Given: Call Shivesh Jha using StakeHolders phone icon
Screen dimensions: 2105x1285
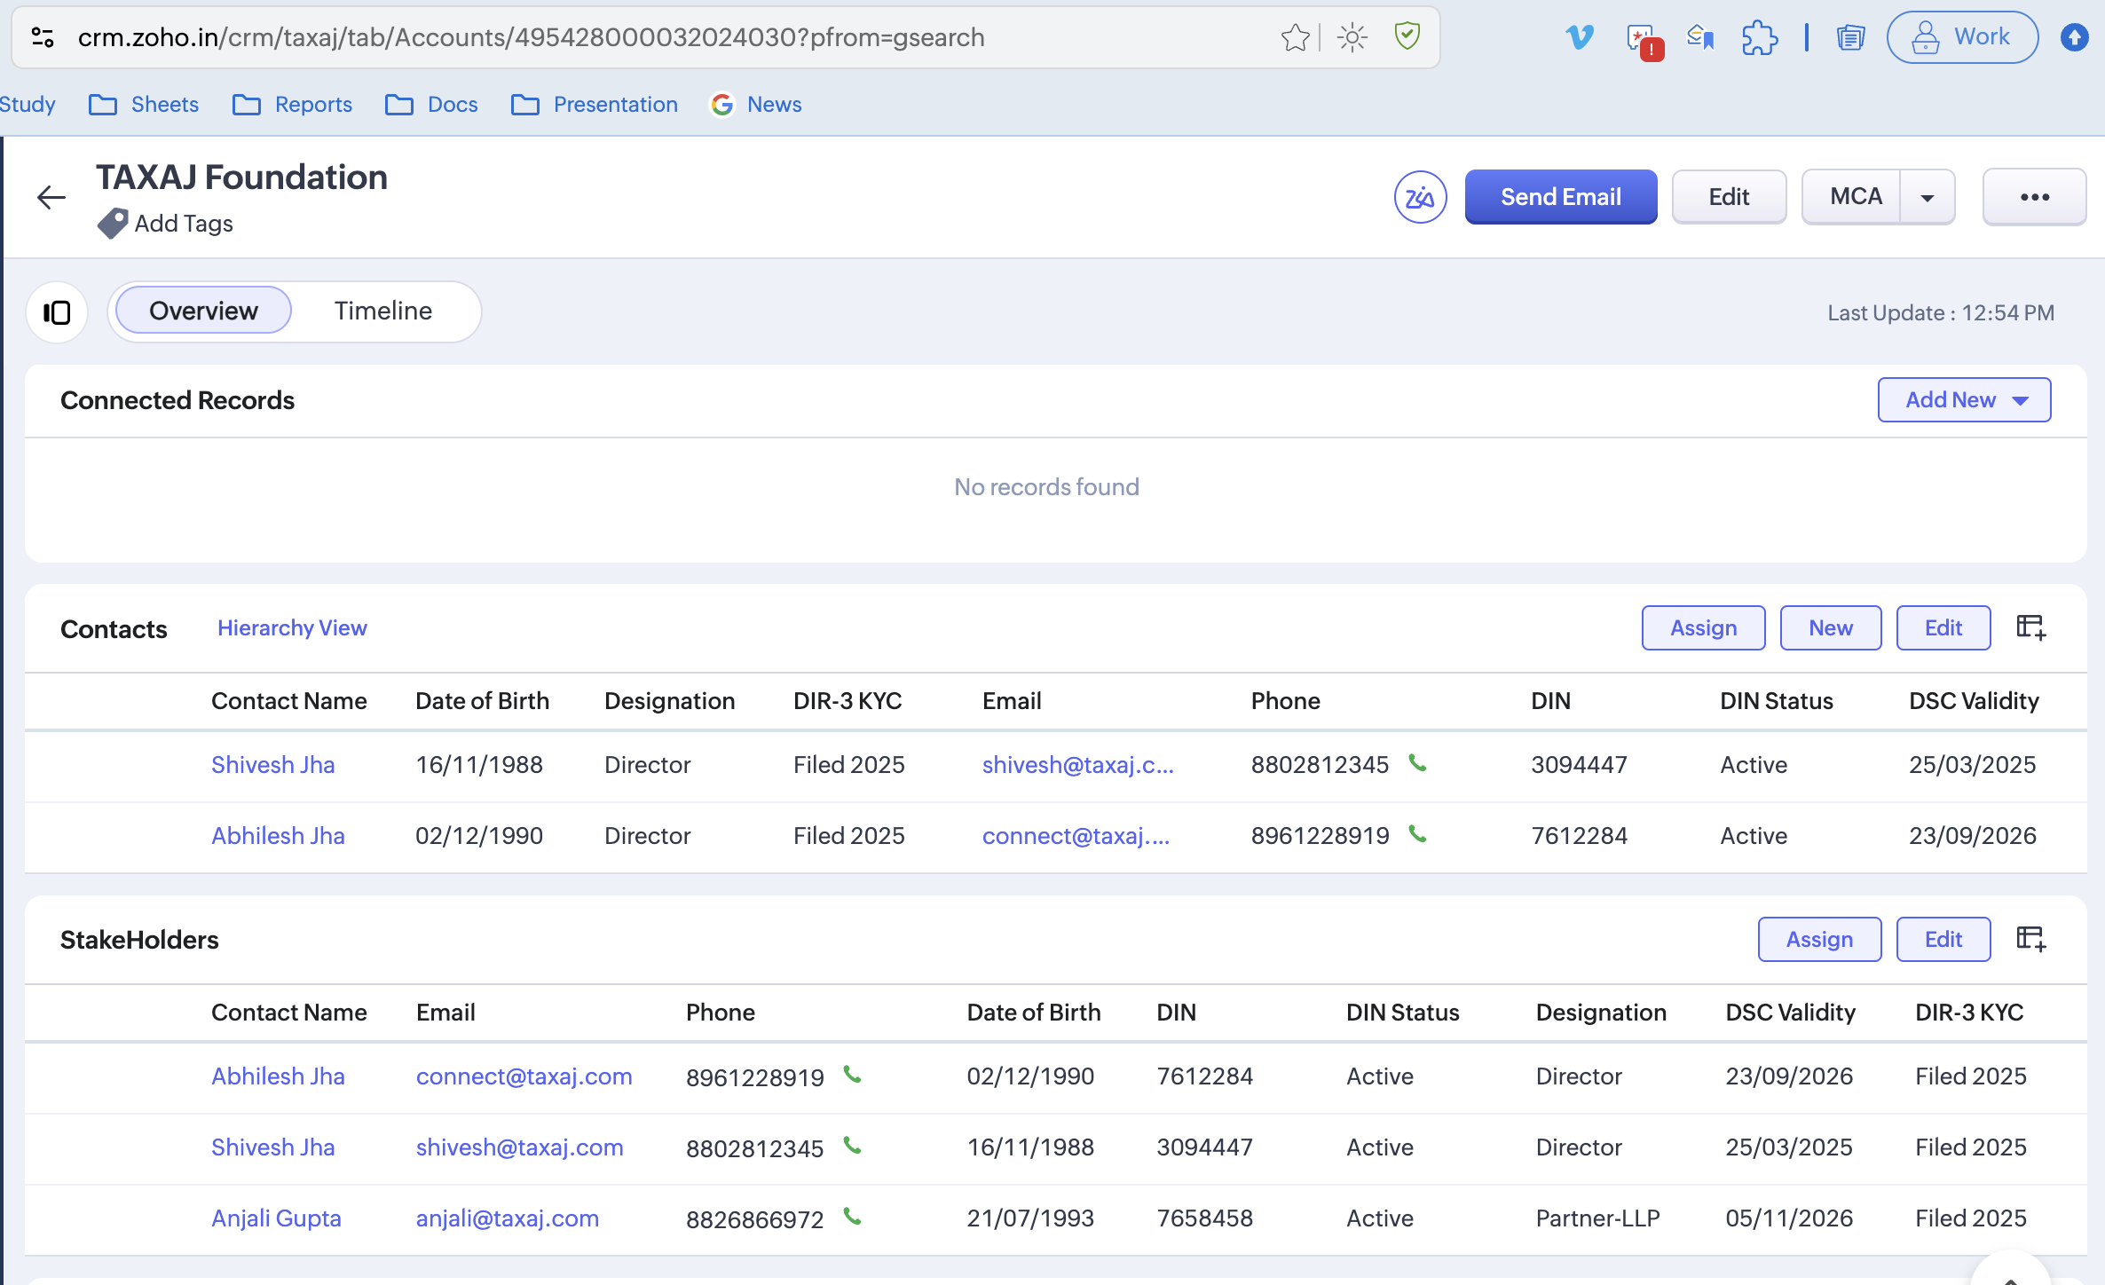Looking at the screenshot, I should click(853, 1146).
